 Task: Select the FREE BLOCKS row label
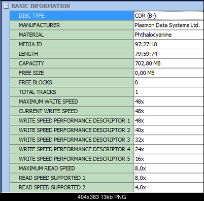point(36,82)
